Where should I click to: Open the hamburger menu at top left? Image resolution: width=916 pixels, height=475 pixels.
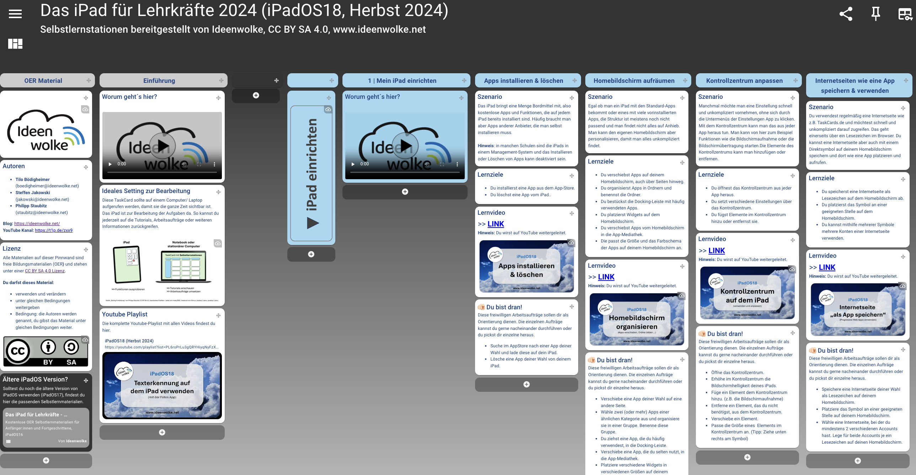[15, 14]
